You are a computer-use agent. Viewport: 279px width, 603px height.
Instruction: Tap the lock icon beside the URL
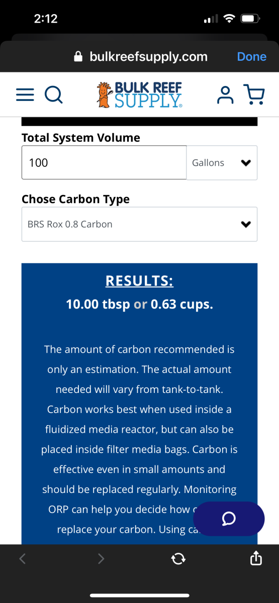tap(78, 56)
